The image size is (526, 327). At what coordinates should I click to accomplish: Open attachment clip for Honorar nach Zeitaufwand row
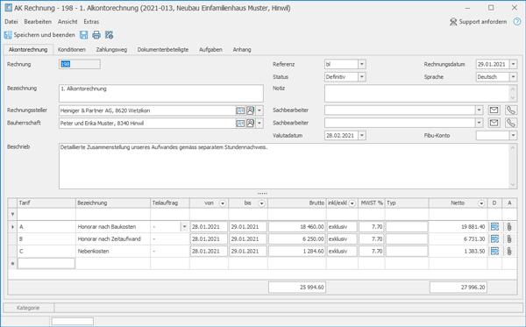[x=509, y=239]
